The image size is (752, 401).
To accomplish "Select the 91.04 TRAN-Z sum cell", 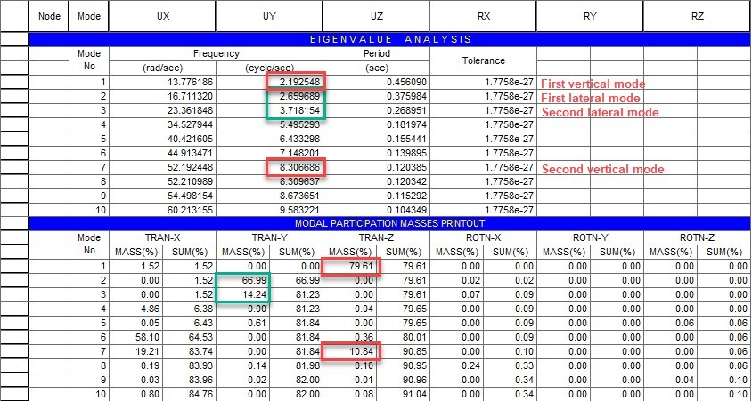I will point(404,395).
